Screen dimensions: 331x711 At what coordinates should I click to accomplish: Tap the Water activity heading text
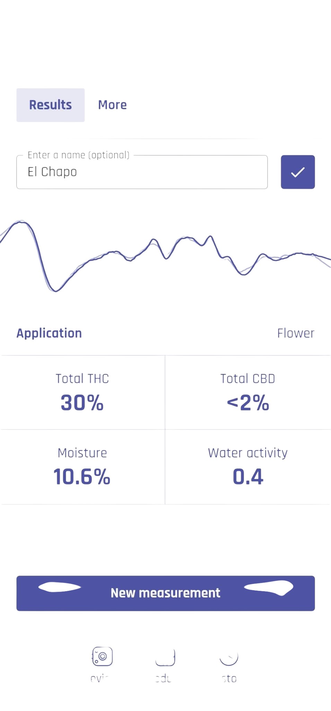coord(248,453)
